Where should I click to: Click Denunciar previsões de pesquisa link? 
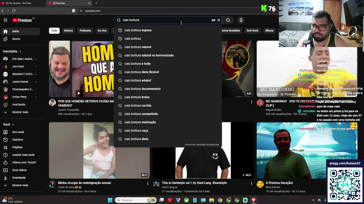[202, 144]
